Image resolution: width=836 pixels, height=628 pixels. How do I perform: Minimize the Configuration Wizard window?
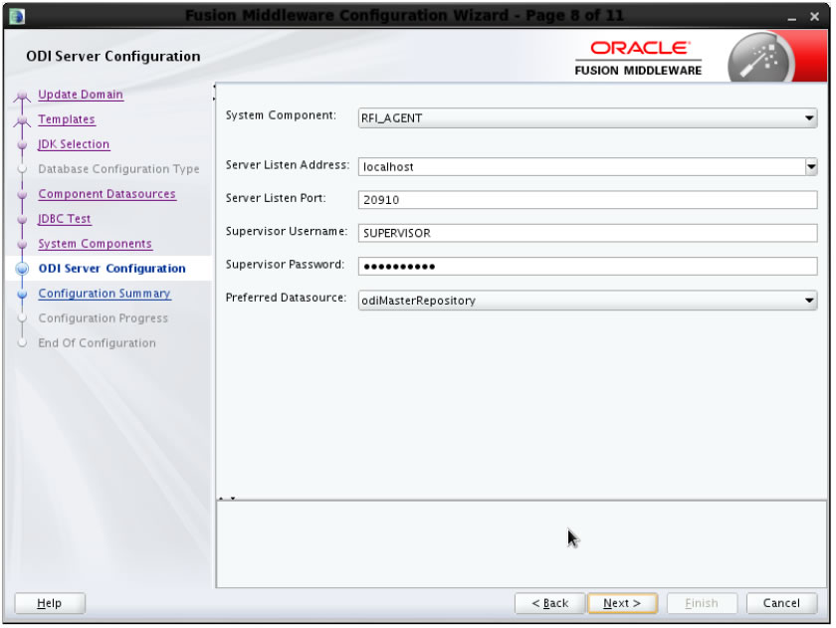[x=792, y=18]
